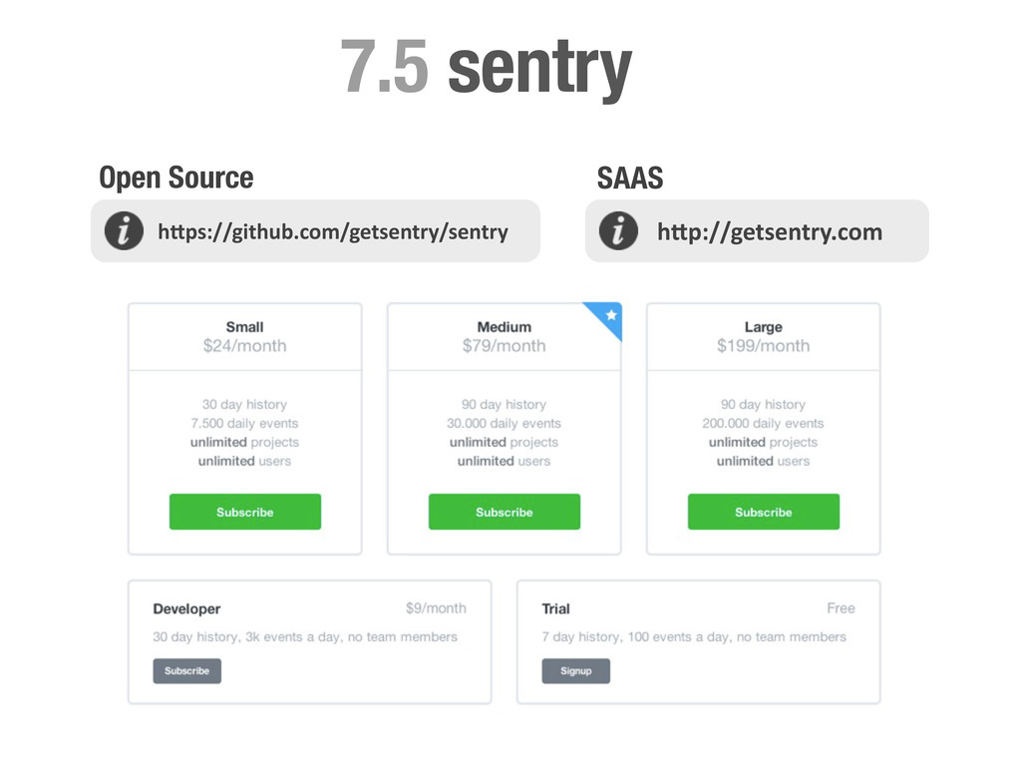Select the Large plan heading

pyautogui.click(x=763, y=327)
